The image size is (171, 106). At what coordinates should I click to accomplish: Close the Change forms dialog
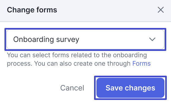[160, 10]
